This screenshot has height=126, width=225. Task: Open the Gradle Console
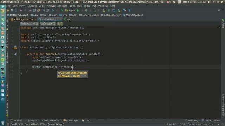point(211,120)
